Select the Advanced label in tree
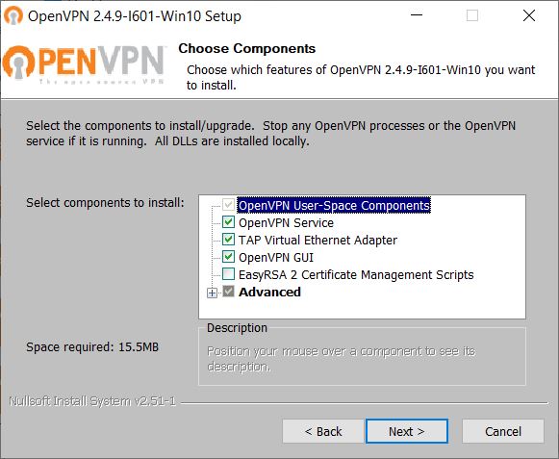Image resolution: width=559 pixels, height=459 pixels. (x=269, y=293)
